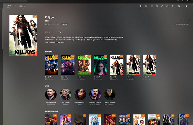Open the Season 2 poster
Screen dimensions: 193x125
click(68, 65)
